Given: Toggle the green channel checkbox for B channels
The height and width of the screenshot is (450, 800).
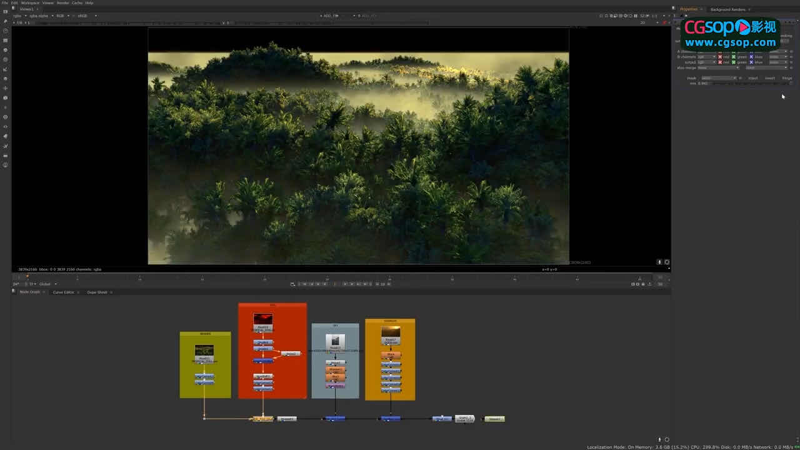Looking at the screenshot, I should [x=734, y=57].
